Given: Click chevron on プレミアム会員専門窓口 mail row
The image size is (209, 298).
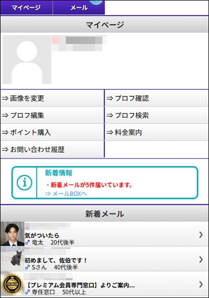Looking at the screenshot, I should [x=201, y=284].
